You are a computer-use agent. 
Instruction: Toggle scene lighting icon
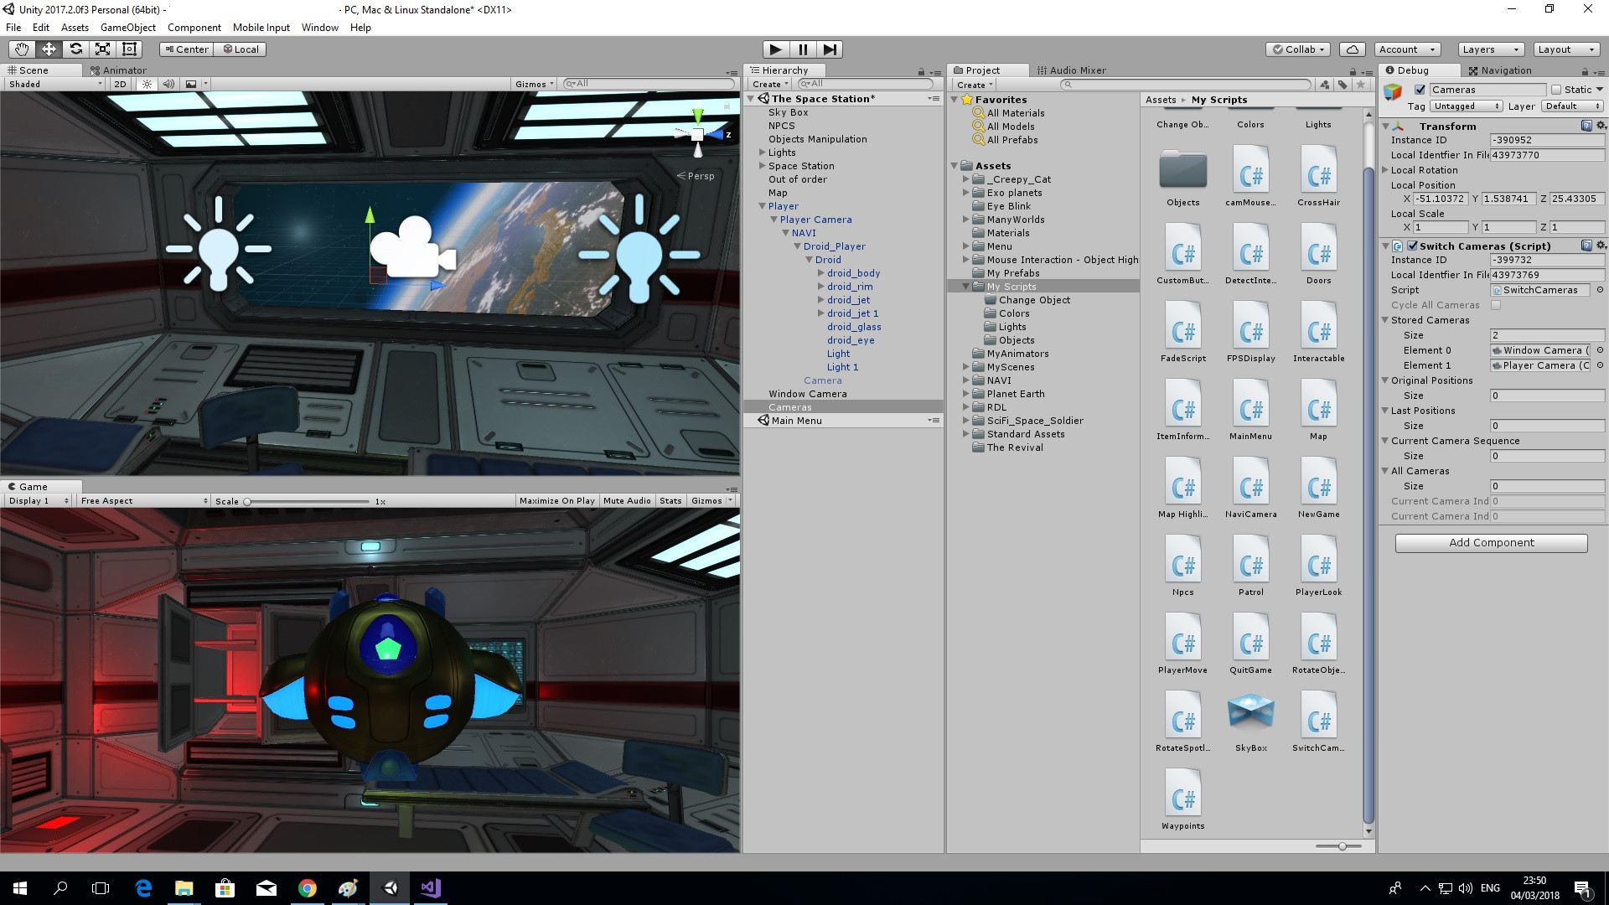pos(147,84)
